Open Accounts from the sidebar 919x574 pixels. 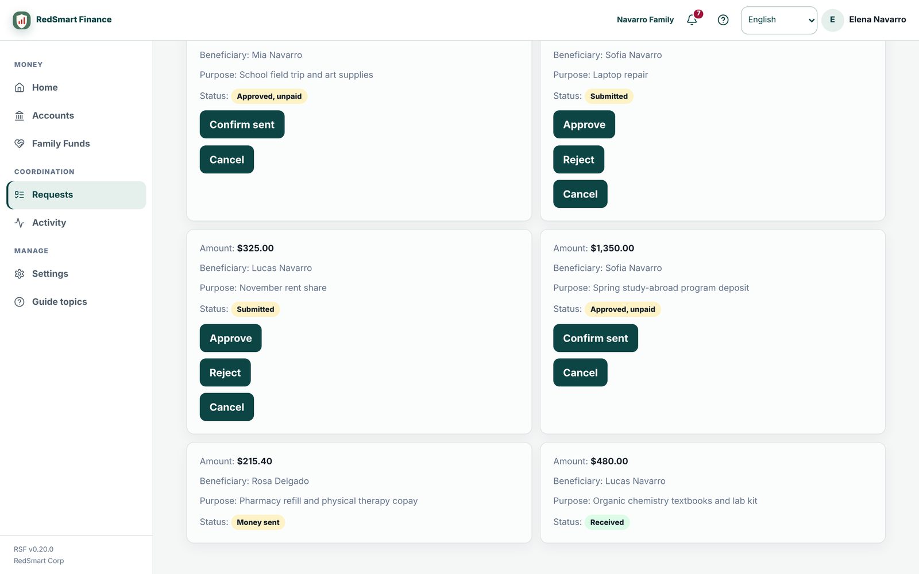click(x=76, y=115)
